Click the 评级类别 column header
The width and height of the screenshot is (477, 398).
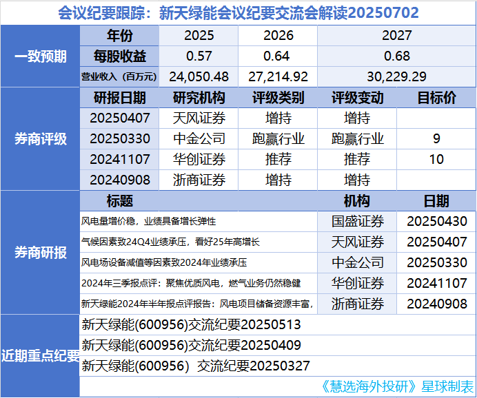[278, 98]
